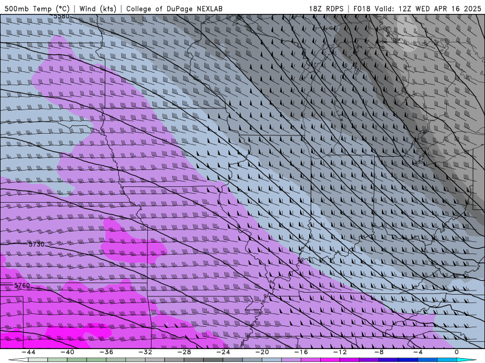Click the 5580 height contour label

point(61,16)
